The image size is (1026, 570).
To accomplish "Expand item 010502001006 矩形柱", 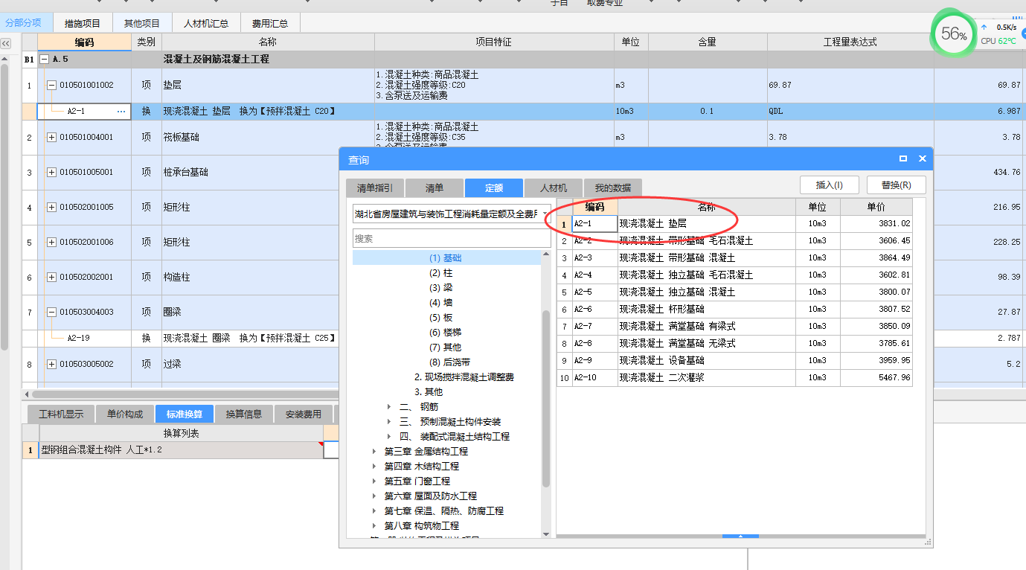I will (x=51, y=242).
